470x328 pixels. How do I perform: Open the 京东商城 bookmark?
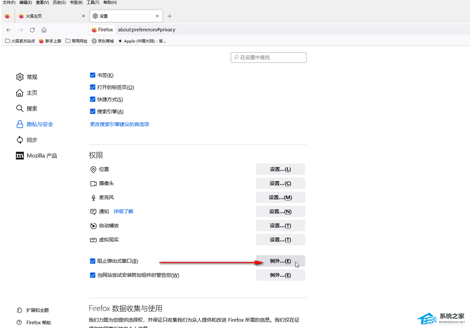click(103, 41)
